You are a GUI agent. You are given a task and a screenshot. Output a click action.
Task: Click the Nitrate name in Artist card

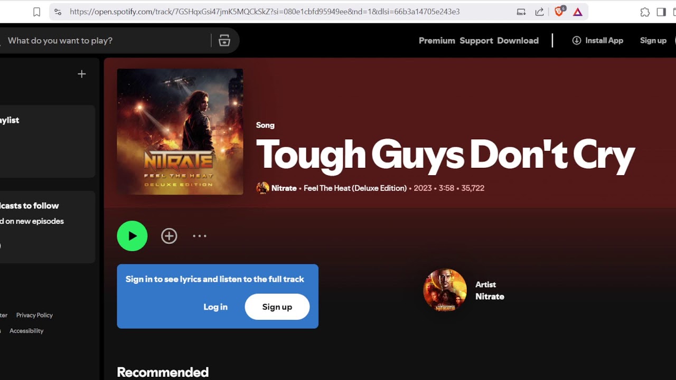click(490, 297)
